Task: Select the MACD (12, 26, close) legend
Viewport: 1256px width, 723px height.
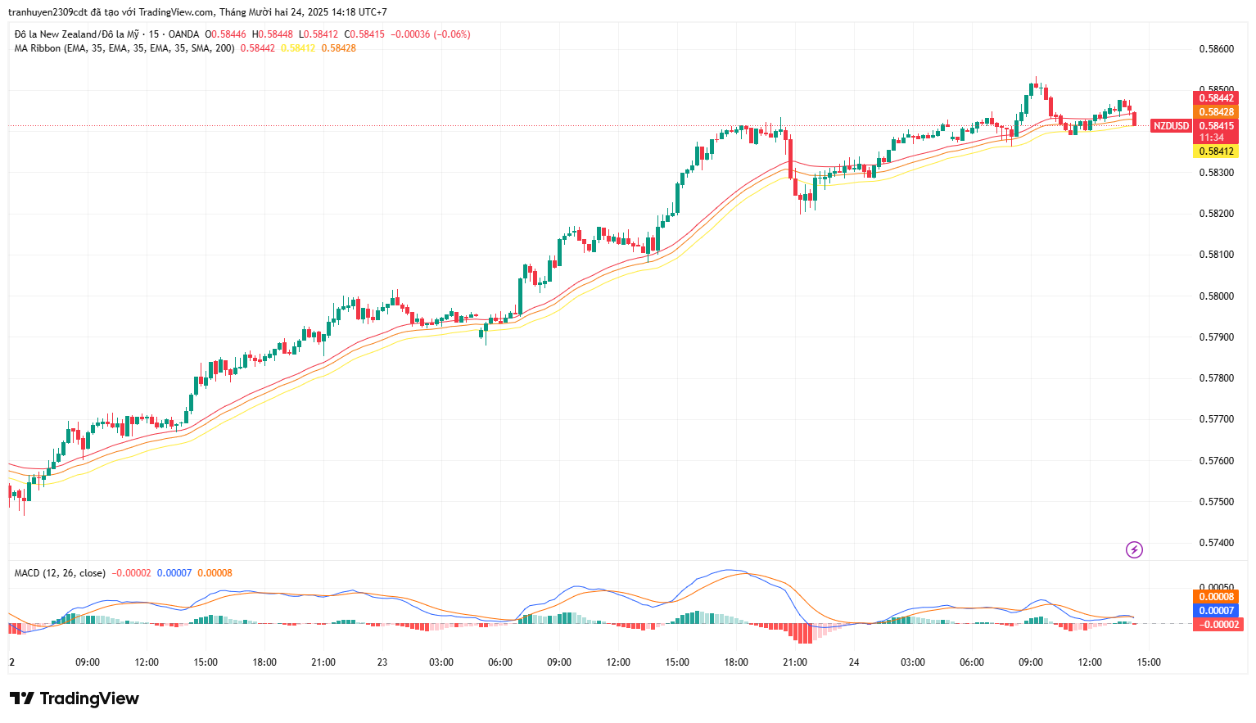Action: pos(60,573)
